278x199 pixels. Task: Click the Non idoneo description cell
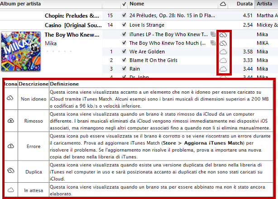pyautogui.click(x=34, y=99)
